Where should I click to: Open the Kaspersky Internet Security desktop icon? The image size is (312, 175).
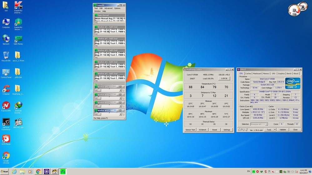(x=18, y=7)
